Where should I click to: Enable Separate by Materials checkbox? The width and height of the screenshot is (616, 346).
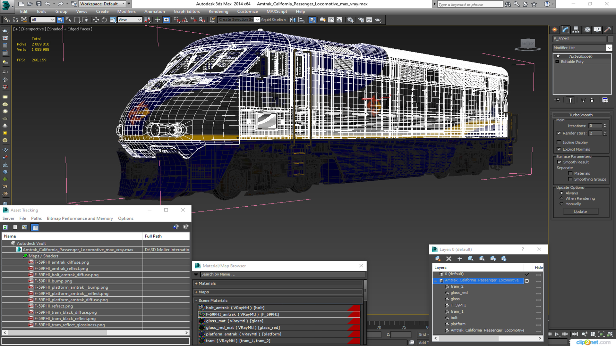tap(570, 173)
